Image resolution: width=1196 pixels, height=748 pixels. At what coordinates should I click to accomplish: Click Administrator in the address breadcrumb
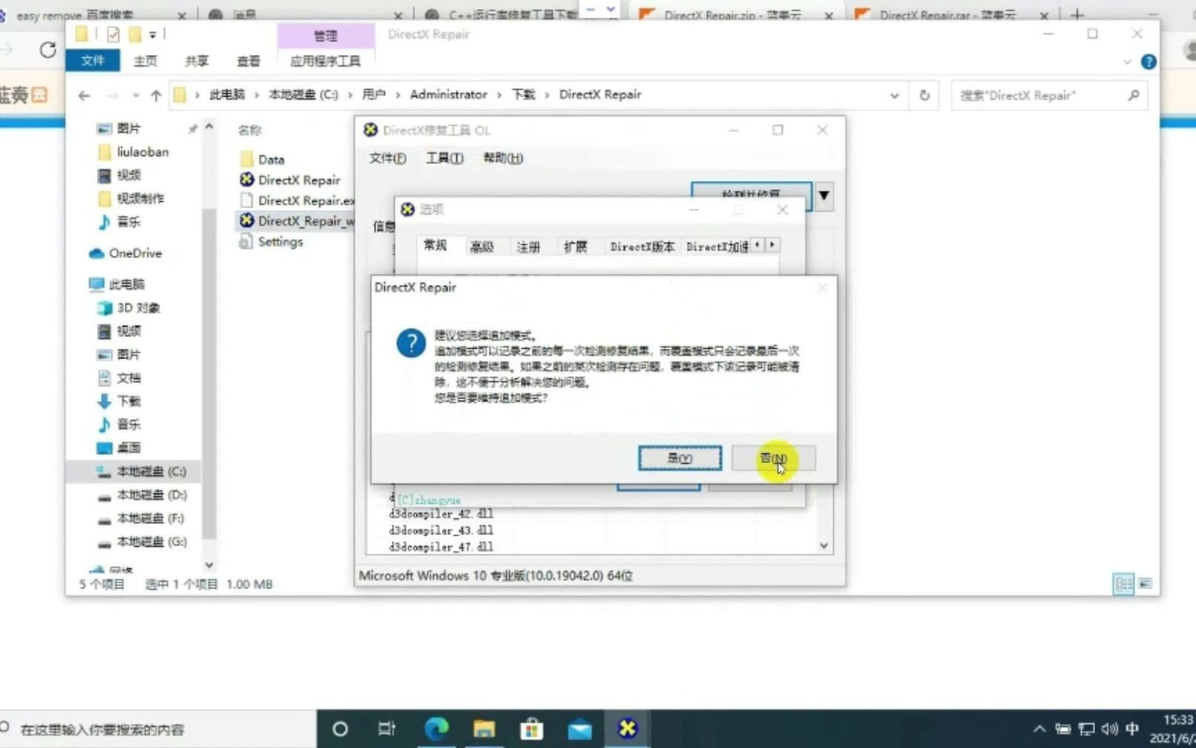pyautogui.click(x=449, y=94)
